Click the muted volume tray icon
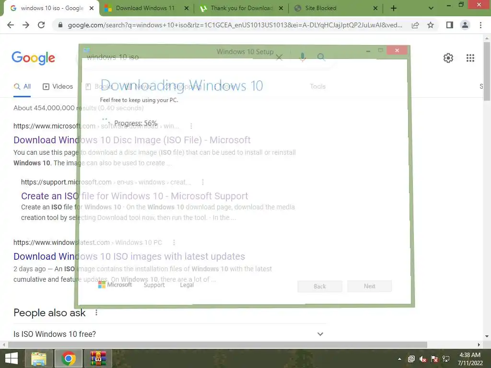 [423, 359]
